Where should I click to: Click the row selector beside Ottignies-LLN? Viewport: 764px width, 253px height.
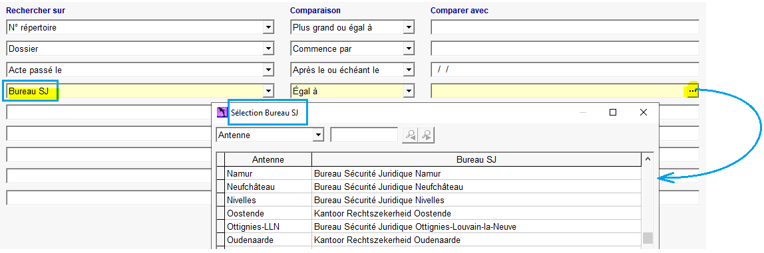pos(220,226)
